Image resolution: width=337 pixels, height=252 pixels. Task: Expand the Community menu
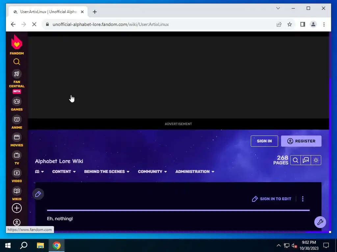click(x=152, y=171)
